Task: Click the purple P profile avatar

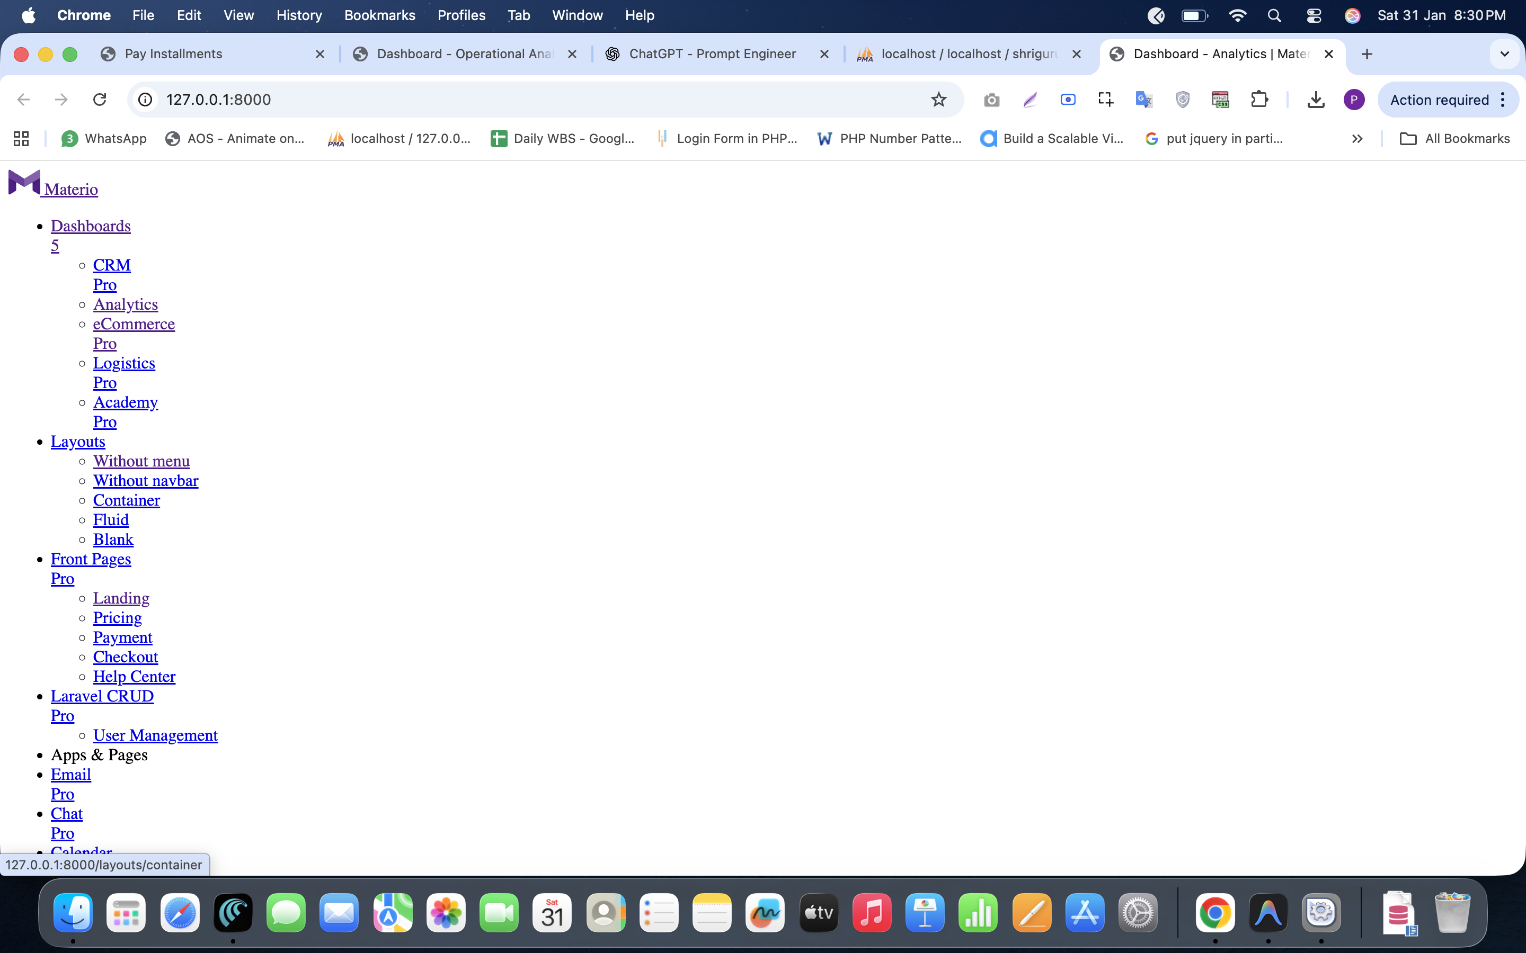Action: pyautogui.click(x=1353, y=100)
